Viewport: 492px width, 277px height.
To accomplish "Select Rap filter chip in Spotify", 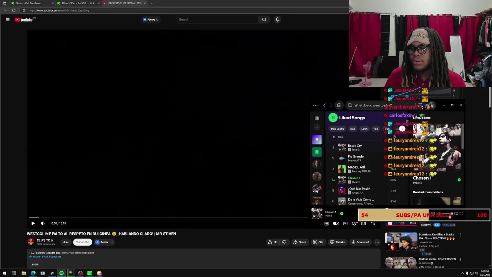I will click(352, 129).
